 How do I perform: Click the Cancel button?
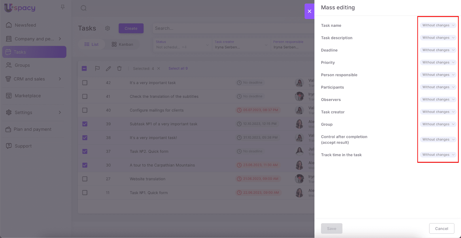pyautogui.click(x=441, y=228)
